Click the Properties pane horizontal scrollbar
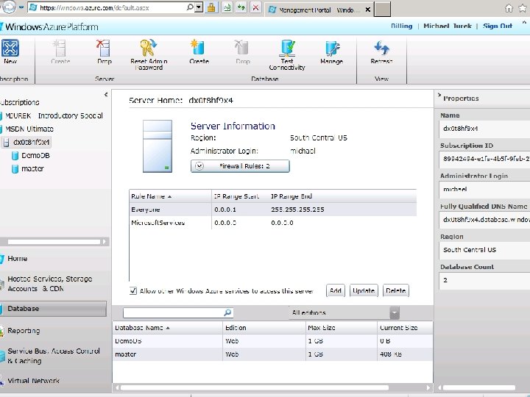The width and height of the screenshot is (530, 397). coord(479,387)
